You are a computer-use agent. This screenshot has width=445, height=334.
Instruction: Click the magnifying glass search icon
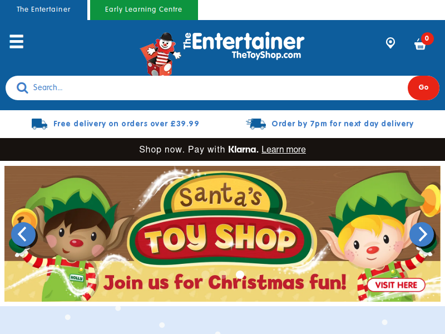22,88
